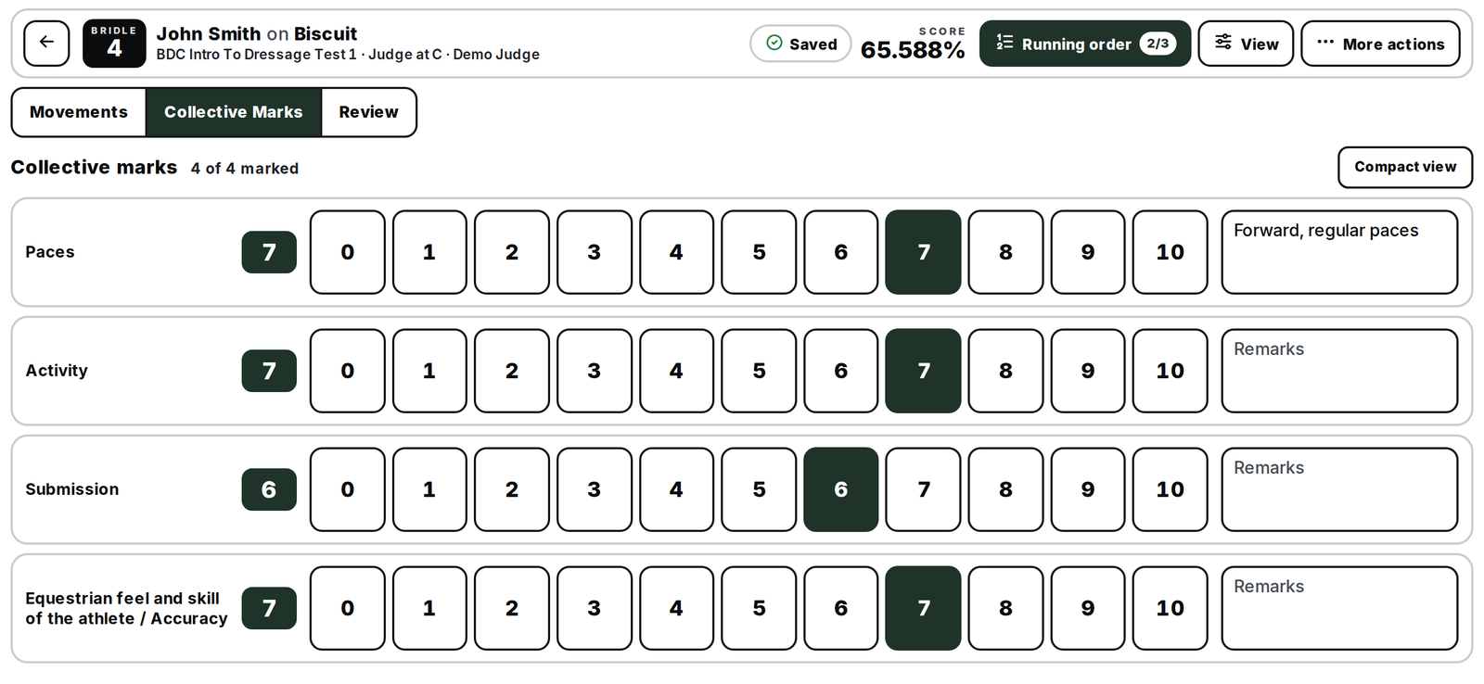Set Activity mark to 3

(594, 371)
